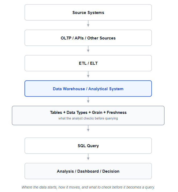
Task: Click the Analysis / Dashboard / Decision box
Action: [88, 171]
